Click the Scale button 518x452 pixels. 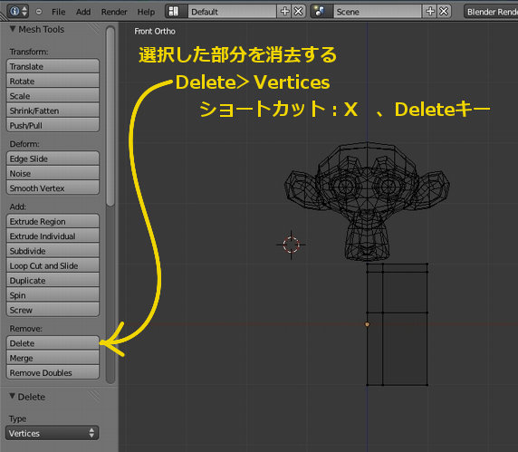point(53,96)
